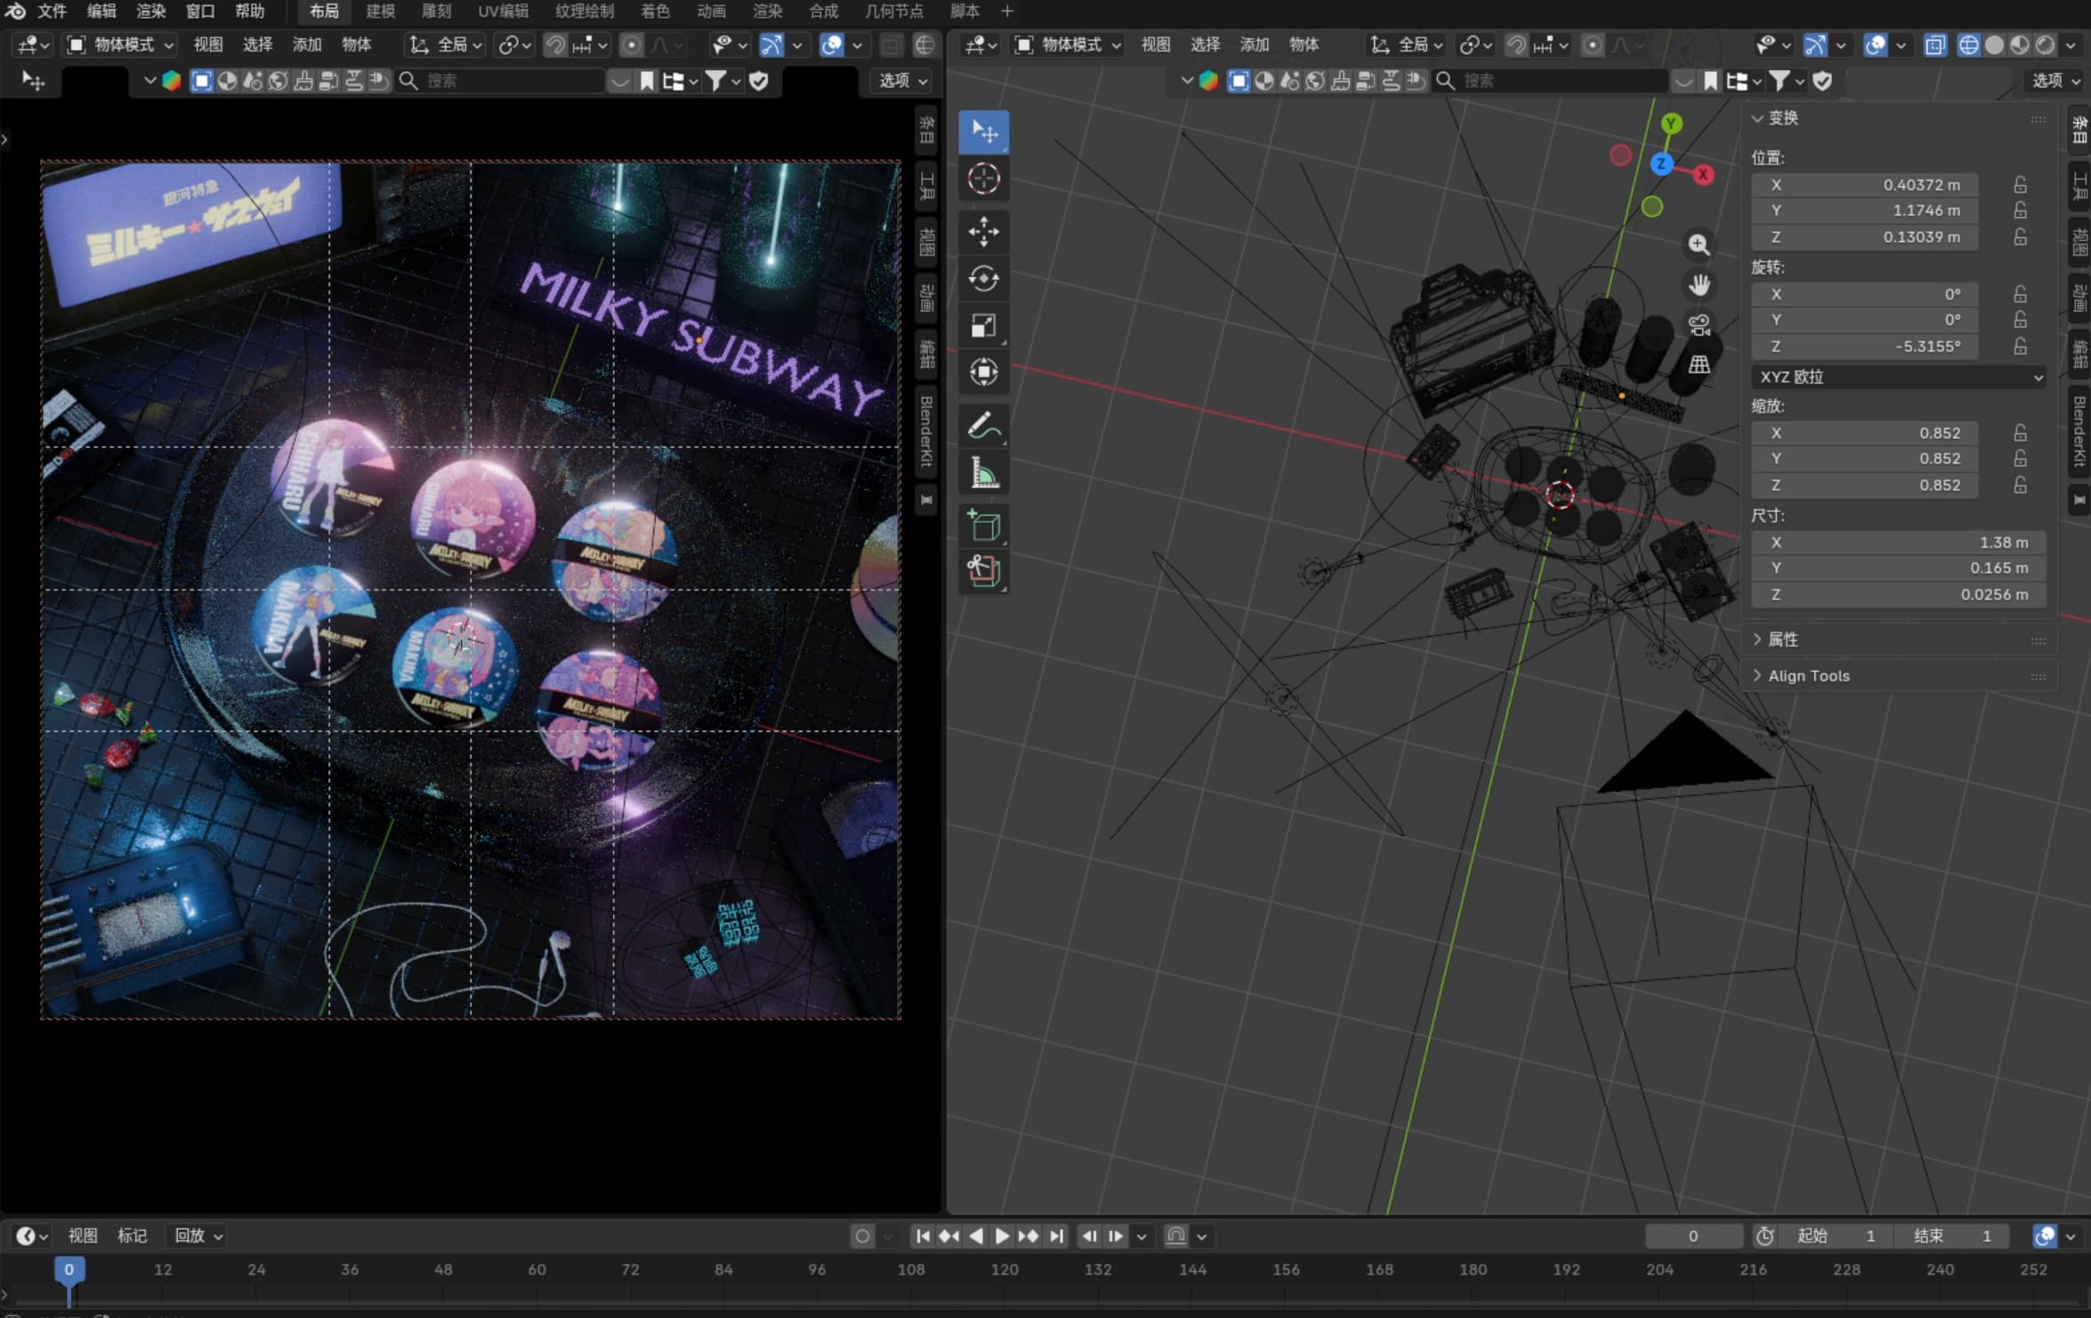Select the Move tool in right viewport
The width and height of the screenshot is (2091, 1318).
pos(983,232)
